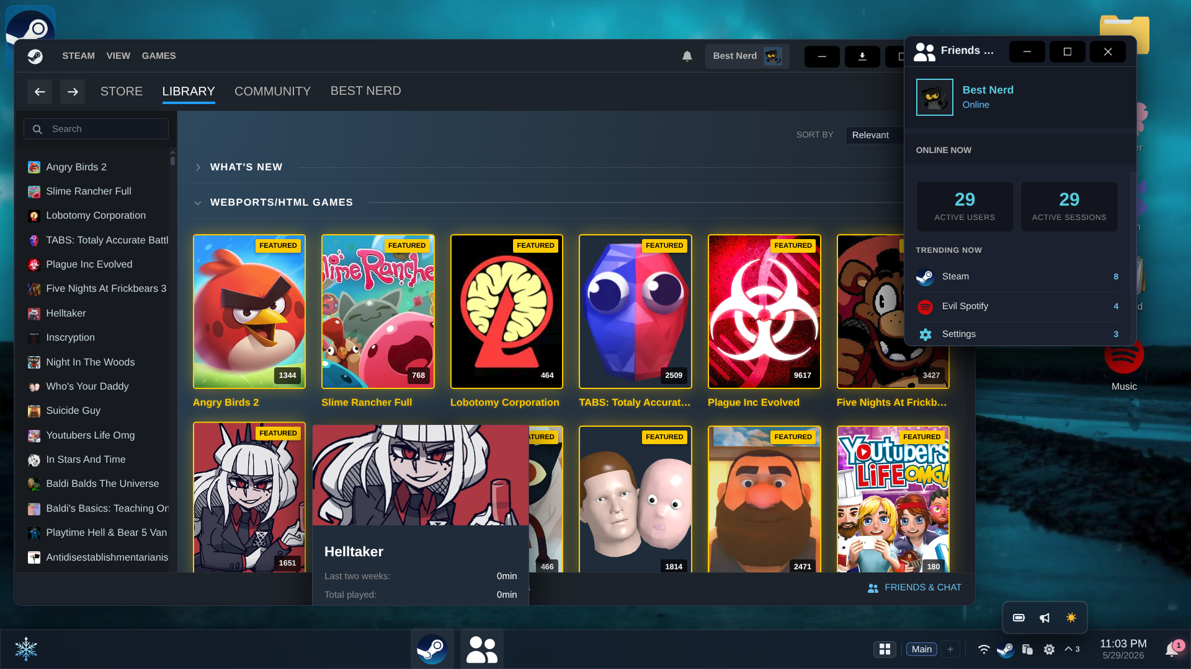The height and width of the screenshot is (669, 1191).
Task: Open the Plague Inc Evolved cover
Action: pyautogui.click(x=764, y=312)
